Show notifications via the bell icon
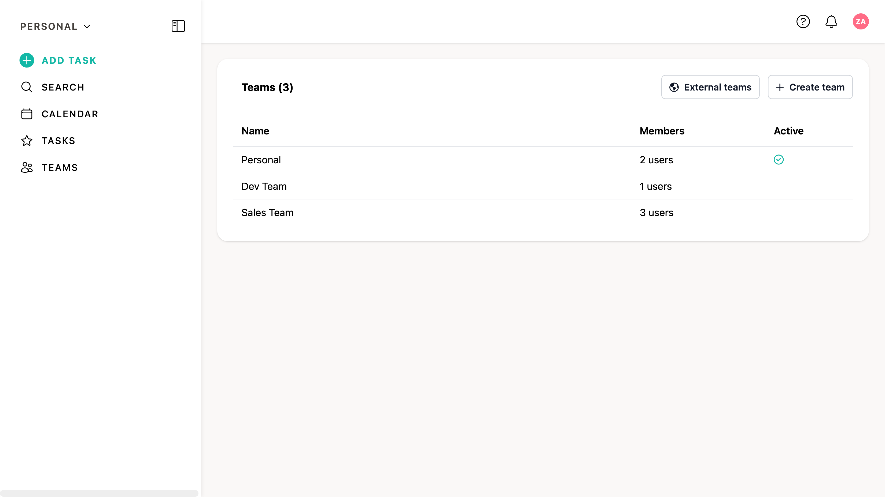 pyautogui.click(x=831, y=22)
